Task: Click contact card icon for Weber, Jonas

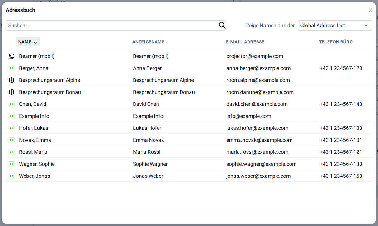Action: point(12,176)
